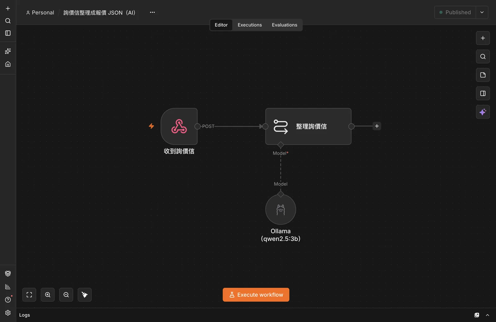Select the 整理詢價信 chain node

[x=308, y=126]
